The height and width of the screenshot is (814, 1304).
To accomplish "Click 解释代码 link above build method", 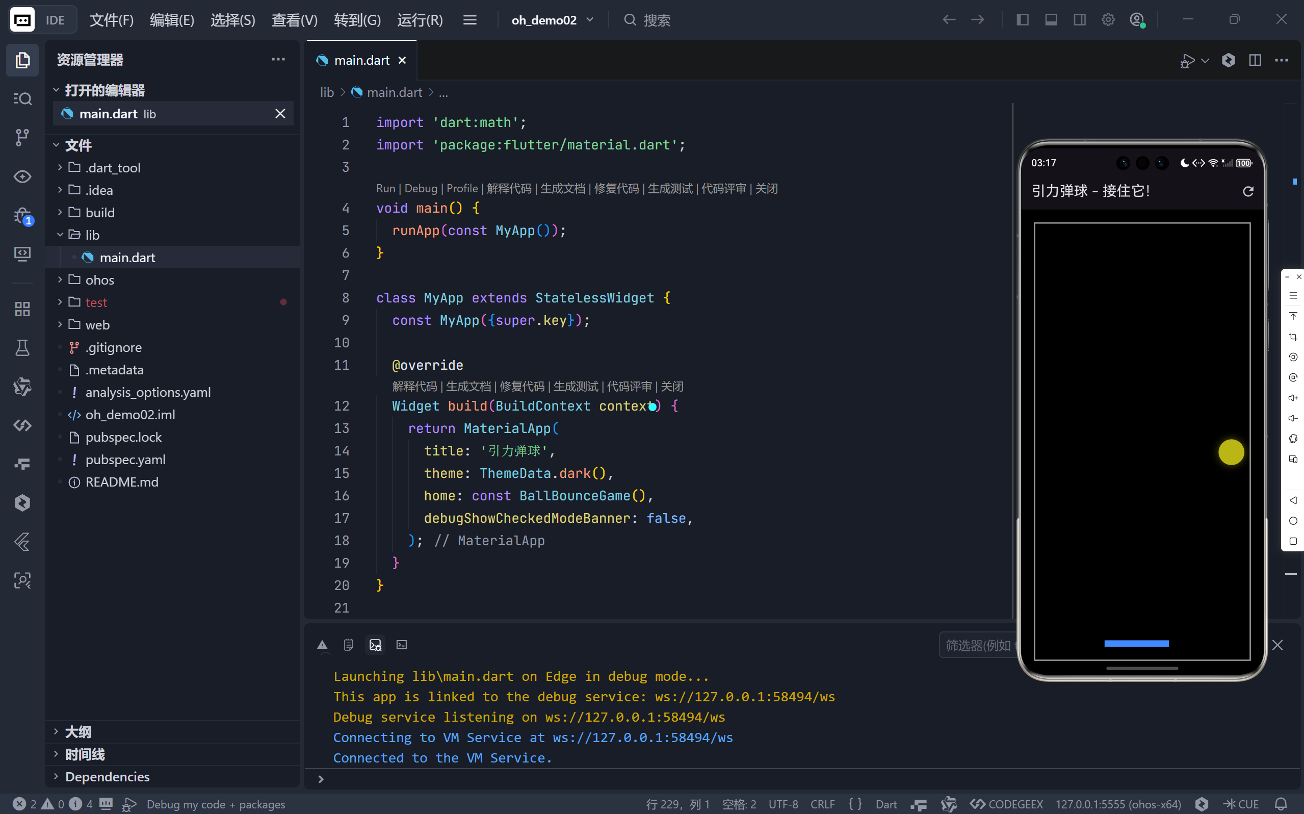I will click(414, 386).
